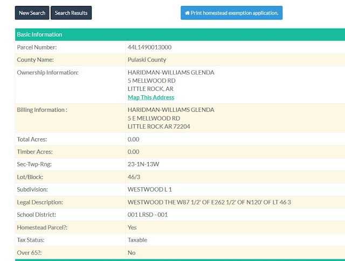Select owner address 5 MELLWOOD RD
Image resolution: width=345 pixels, height=261 pixels.
click(x=151, y=81)
